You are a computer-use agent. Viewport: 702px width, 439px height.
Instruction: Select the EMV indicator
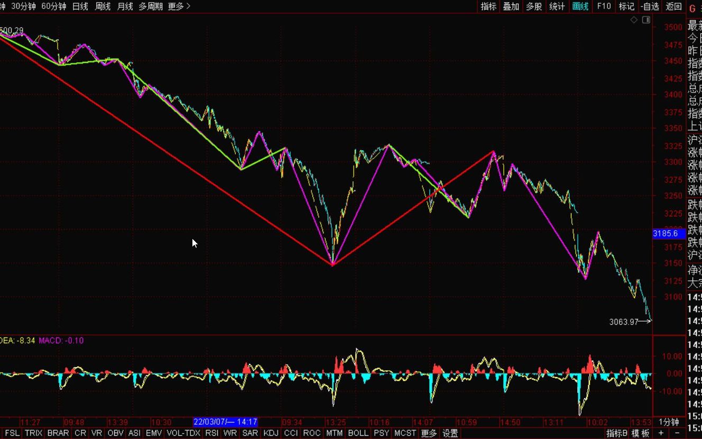click(154, 433)
